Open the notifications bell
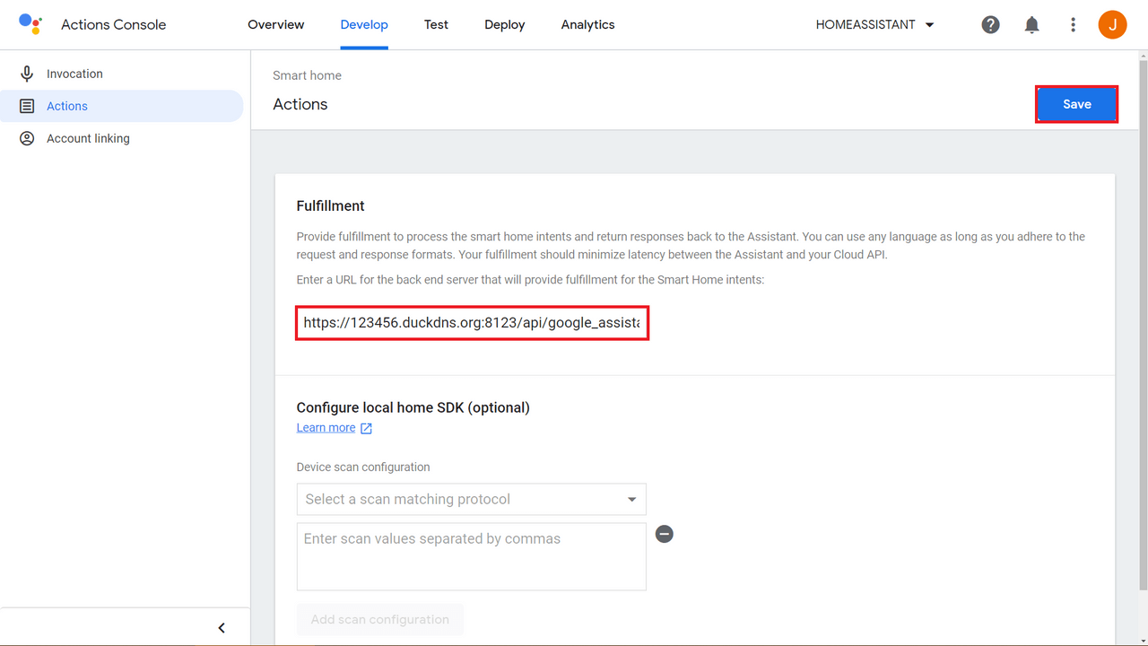Viewport: 1148px width, 646px height. coord(1031,25)
